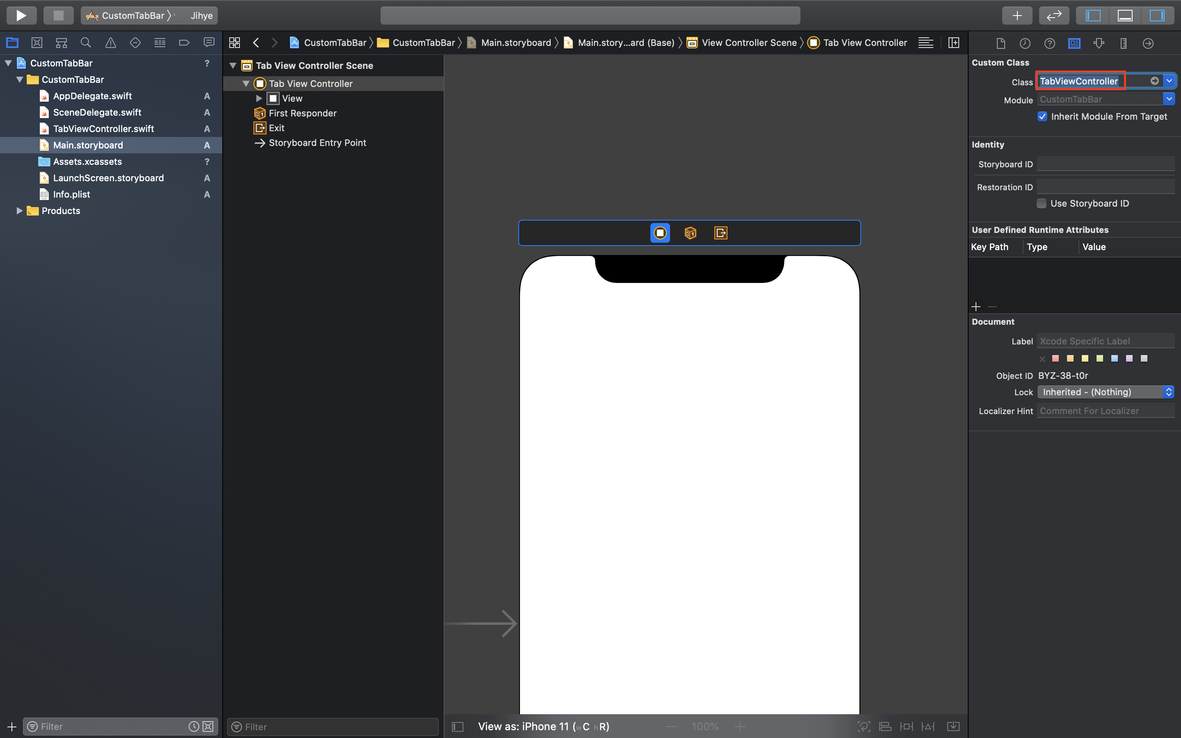
Task: Uncheck Inherit Module From Target
Action: click(1042, 116)
